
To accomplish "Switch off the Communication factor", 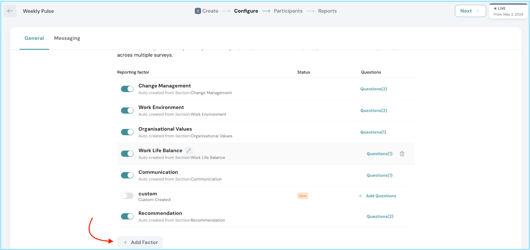I will point(127,175).
